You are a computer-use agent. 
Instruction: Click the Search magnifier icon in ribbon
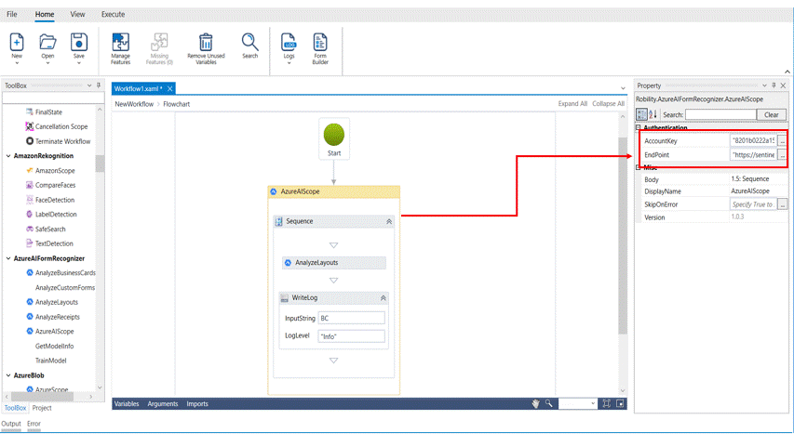[250, 42]
